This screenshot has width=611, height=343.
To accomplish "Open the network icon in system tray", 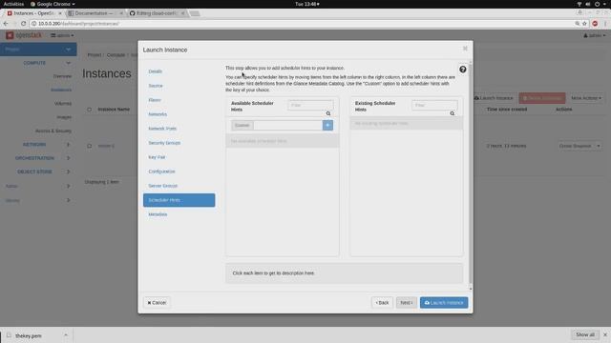I will pyautogui.click(x=579, y=4).
